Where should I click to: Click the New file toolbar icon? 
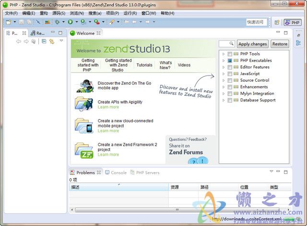point(9,22)
